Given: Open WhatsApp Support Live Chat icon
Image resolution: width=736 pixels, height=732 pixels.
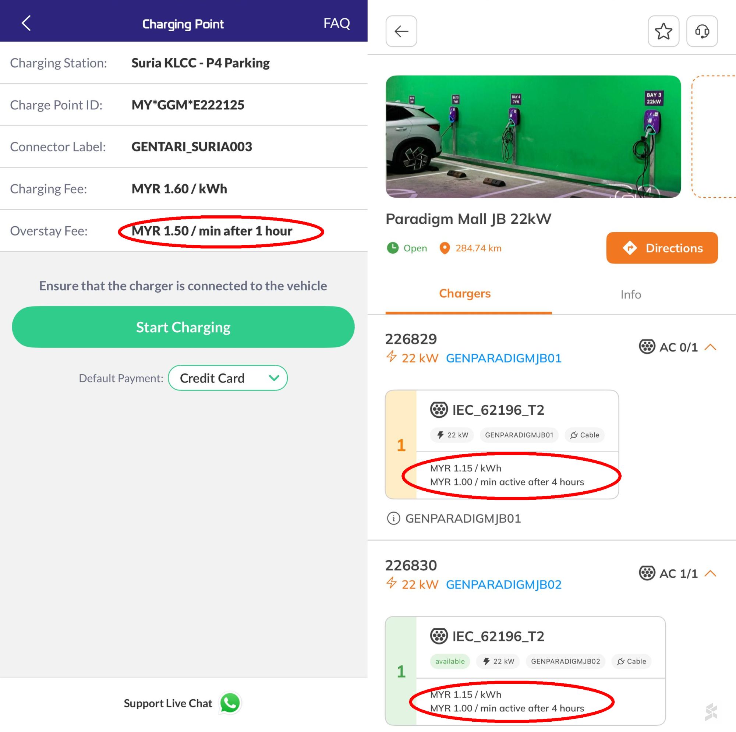Looking at the screenshot, I should point(230,703).
